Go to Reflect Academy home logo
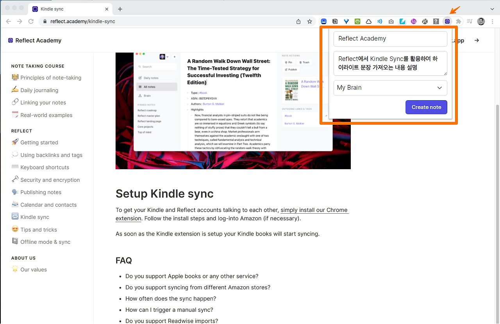This screenshot has width=500, height=324. (x=35, y=41)
